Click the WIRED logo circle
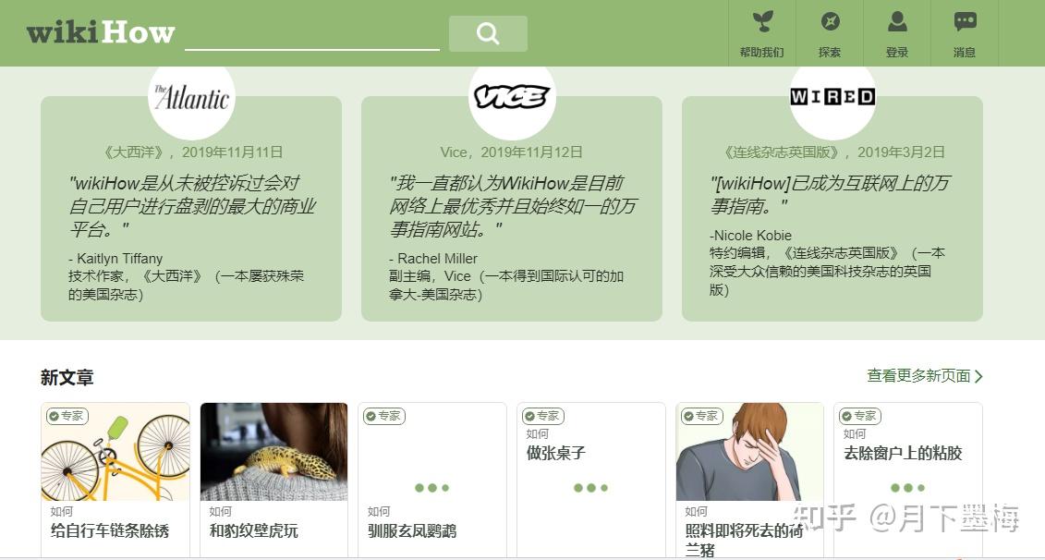1045x560 pixels. 832,97
